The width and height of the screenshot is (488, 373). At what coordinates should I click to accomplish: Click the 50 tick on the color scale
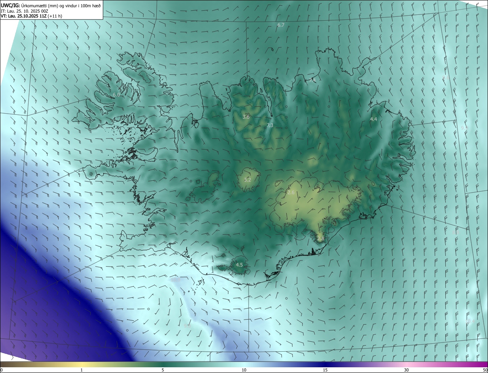tap(485, 370)
